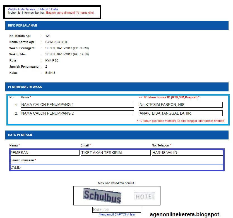Click the first passenger name field
The image size is (233, 218).
click(77, 105)
